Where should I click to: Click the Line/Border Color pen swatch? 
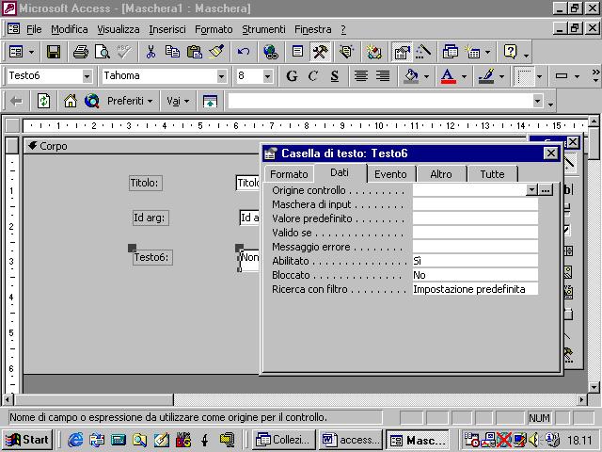click(486, 76)
